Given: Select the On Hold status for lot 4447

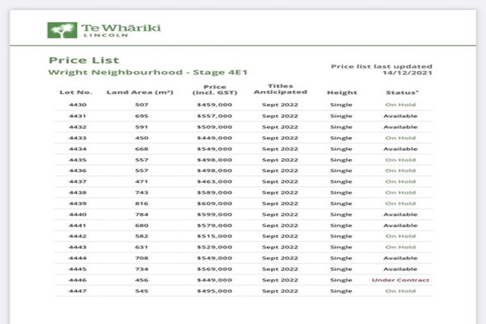Looking at the screenshot, I should (401, 291).
